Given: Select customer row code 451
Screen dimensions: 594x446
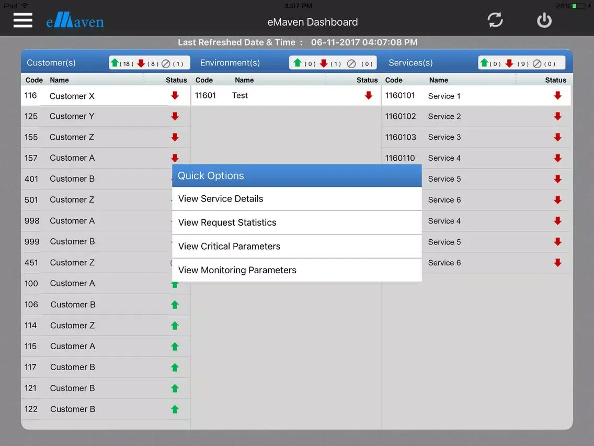Looking at the screenshot, I should pos(97,262).
